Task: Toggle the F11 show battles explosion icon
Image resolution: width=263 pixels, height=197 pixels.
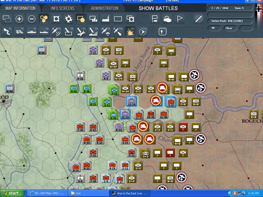Action: (130, 32)
